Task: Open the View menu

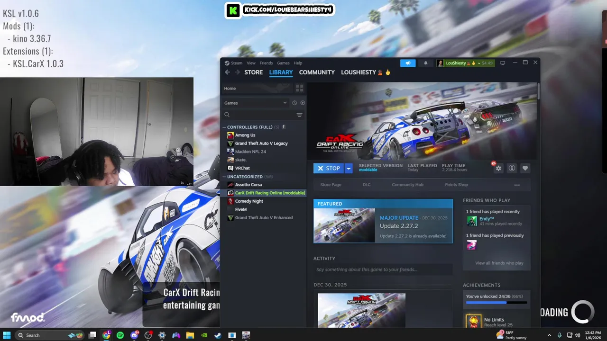Action: (251, 63)
